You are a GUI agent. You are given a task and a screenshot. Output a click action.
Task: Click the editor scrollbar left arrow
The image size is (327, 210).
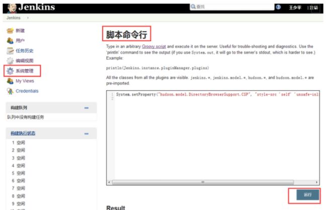click(109, 182)
